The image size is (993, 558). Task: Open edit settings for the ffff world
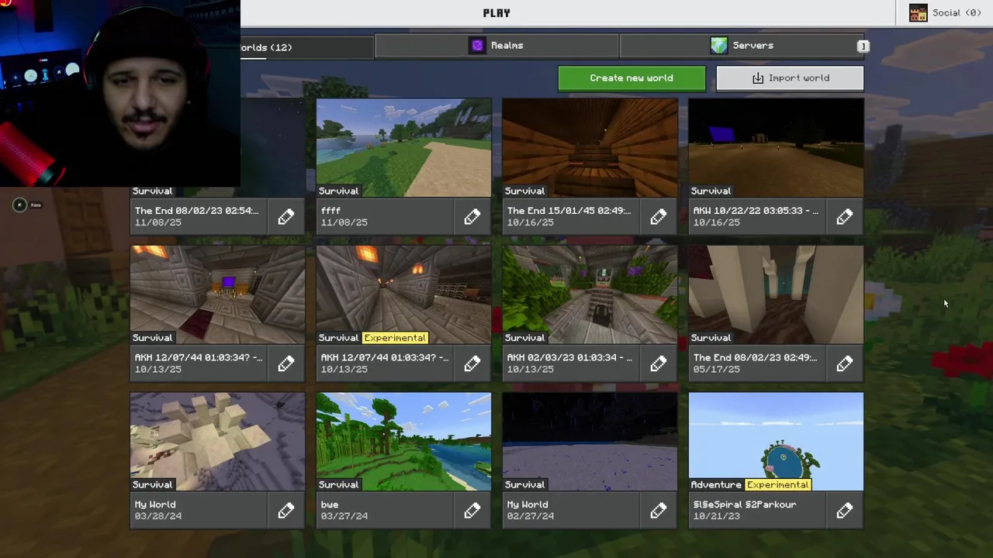point(472,217)
